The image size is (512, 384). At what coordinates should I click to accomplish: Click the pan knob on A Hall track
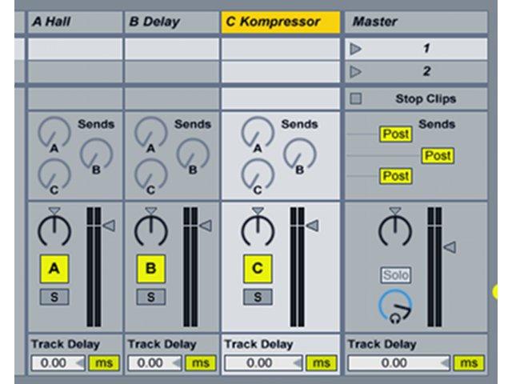click(54, 230)
